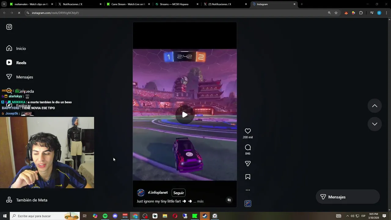Click the zoom magnifier icon in address bar
This screenshot has width=391, height=220.
click(x=329, y=13)
